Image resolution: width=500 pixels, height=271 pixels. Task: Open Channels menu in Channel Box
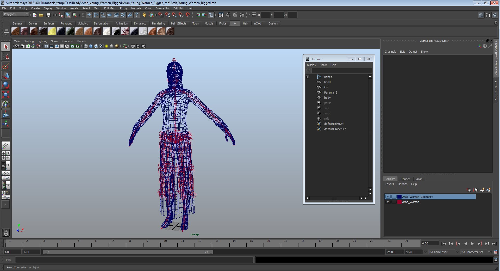[x=390, y=52]
